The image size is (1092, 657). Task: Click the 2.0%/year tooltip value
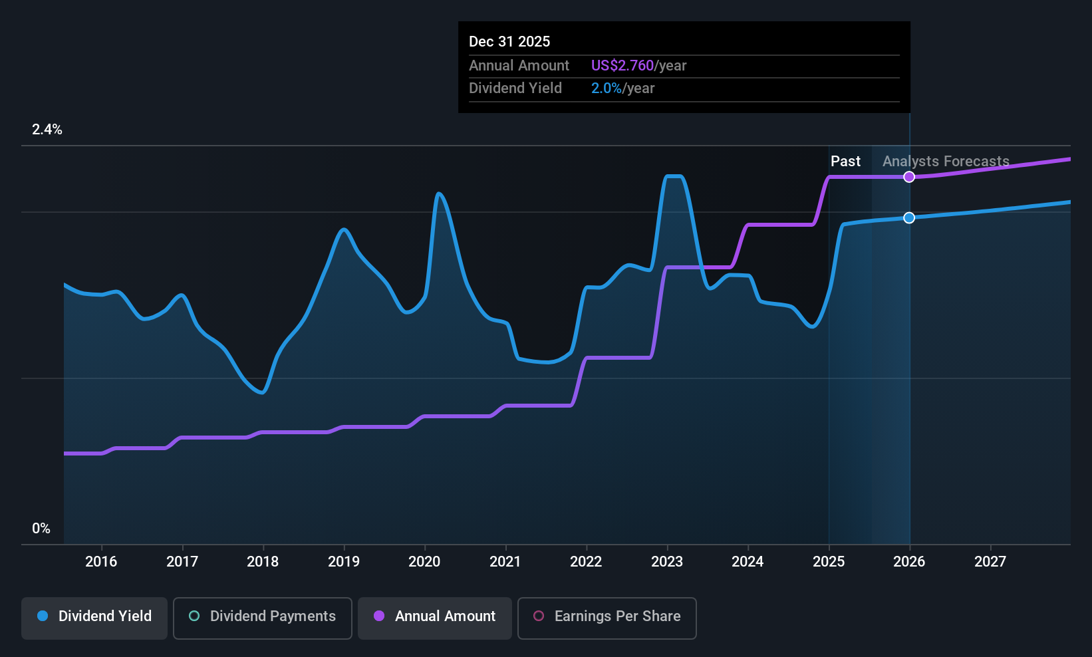coord(623,88)
